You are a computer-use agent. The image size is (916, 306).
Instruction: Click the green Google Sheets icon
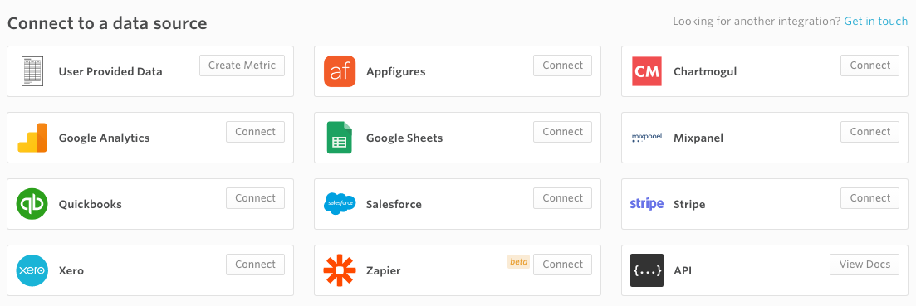(340, 138)
